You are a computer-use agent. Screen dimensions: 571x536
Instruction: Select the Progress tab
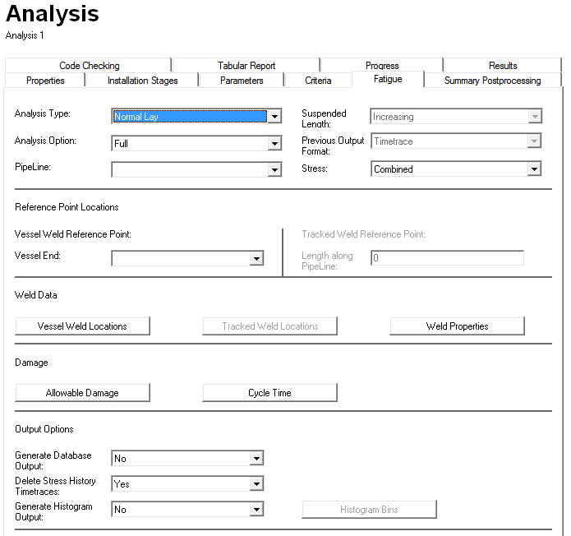(x=382, y=66)
